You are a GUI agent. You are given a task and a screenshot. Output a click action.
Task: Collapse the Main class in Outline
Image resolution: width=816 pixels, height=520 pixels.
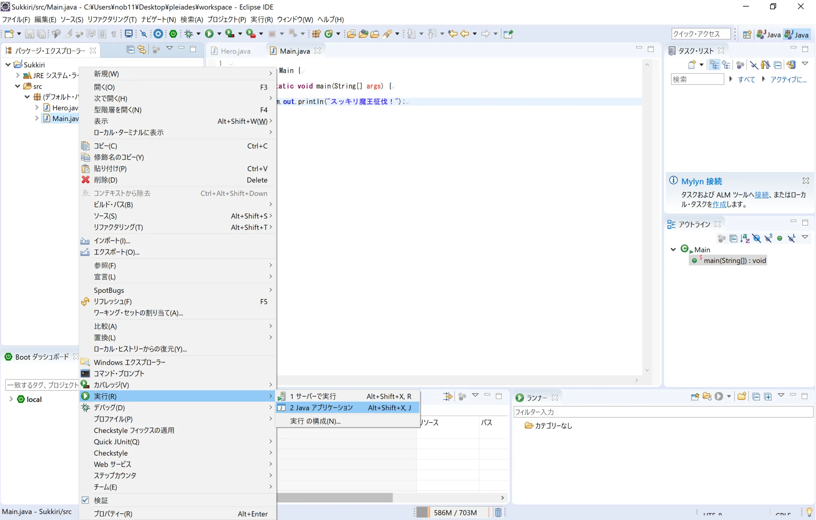tap(673, 250)
